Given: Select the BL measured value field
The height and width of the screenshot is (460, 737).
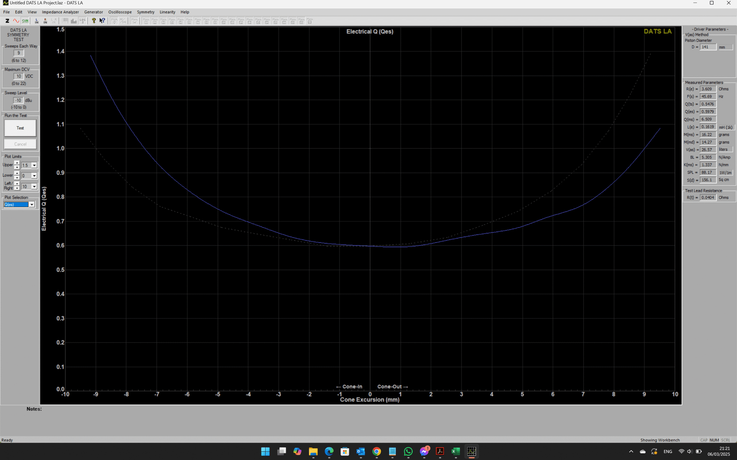Looking at the screenshot, I should pyautogui.click(x=708, y=157).
